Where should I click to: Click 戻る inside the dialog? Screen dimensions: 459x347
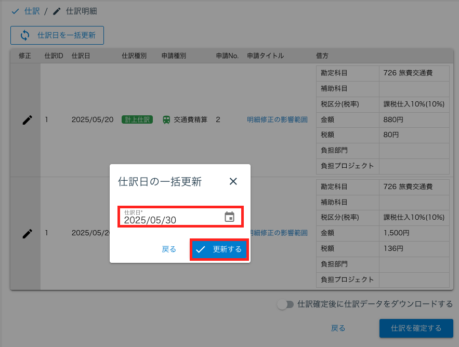(x=168, y=249)
